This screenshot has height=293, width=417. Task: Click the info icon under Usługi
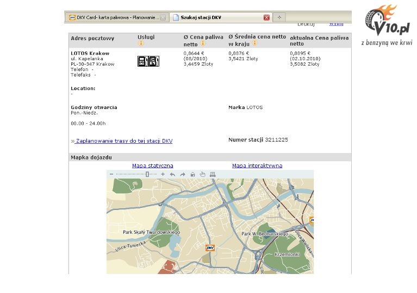pos(141,43)
